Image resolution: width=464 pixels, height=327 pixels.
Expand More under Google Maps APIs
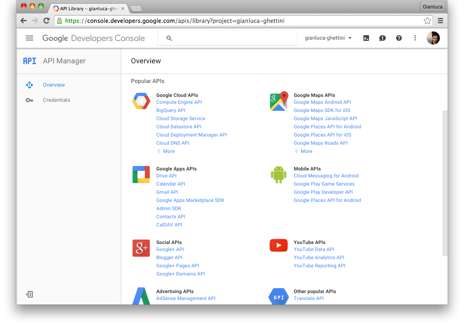[303, 151]
